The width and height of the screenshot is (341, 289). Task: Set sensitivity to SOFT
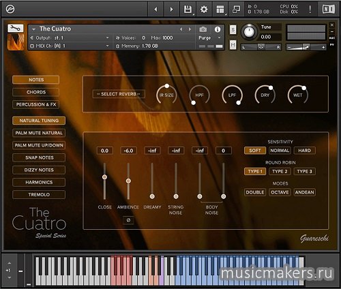255,151
